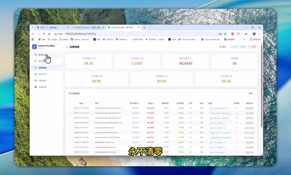Click the Cursor Pro Max logo icon
Image resolution: width=291 pixels, height=175 pixels.
coord(34,47)
